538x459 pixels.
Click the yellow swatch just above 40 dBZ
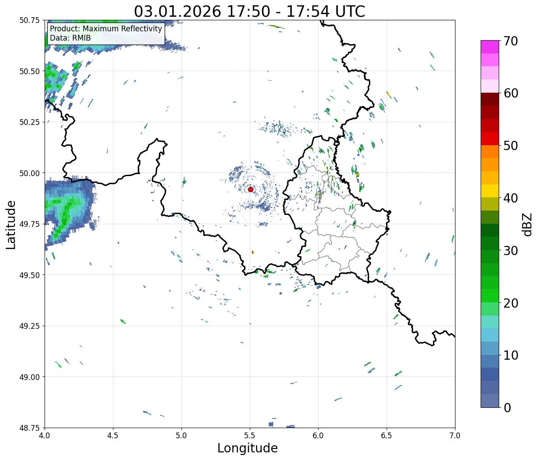490,191
